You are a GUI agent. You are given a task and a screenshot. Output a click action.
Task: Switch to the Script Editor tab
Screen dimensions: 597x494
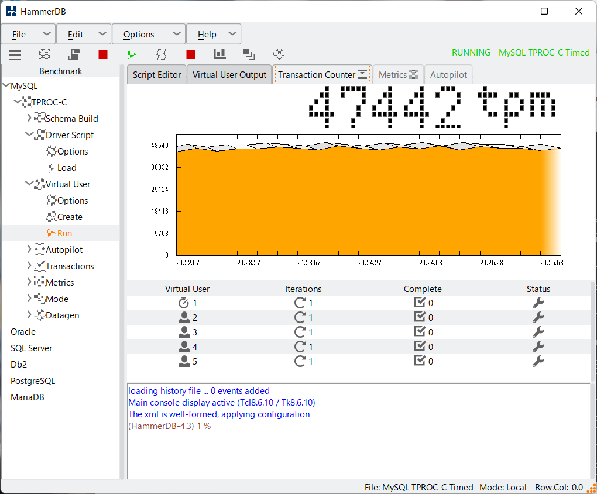click(x=157, y=75)
